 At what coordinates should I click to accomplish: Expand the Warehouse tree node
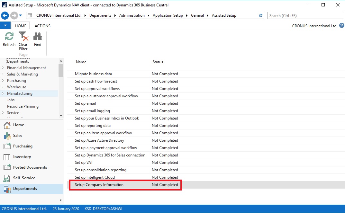[3, 87]
